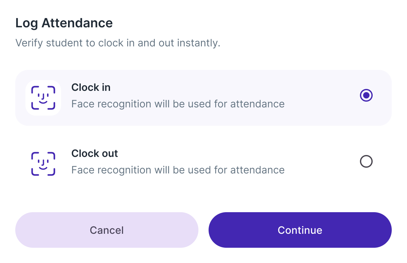Click "attendance" in the Clock out description
Viewport: 407px width, 263px height.
[258, 170]
